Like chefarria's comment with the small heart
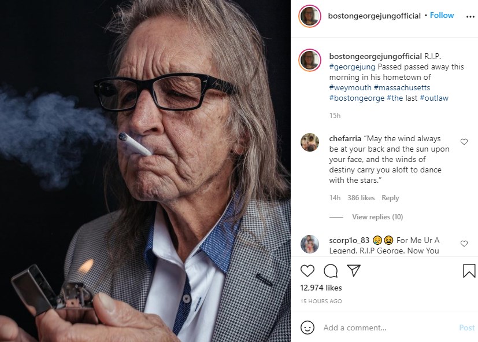 click(x=464, y=142)
